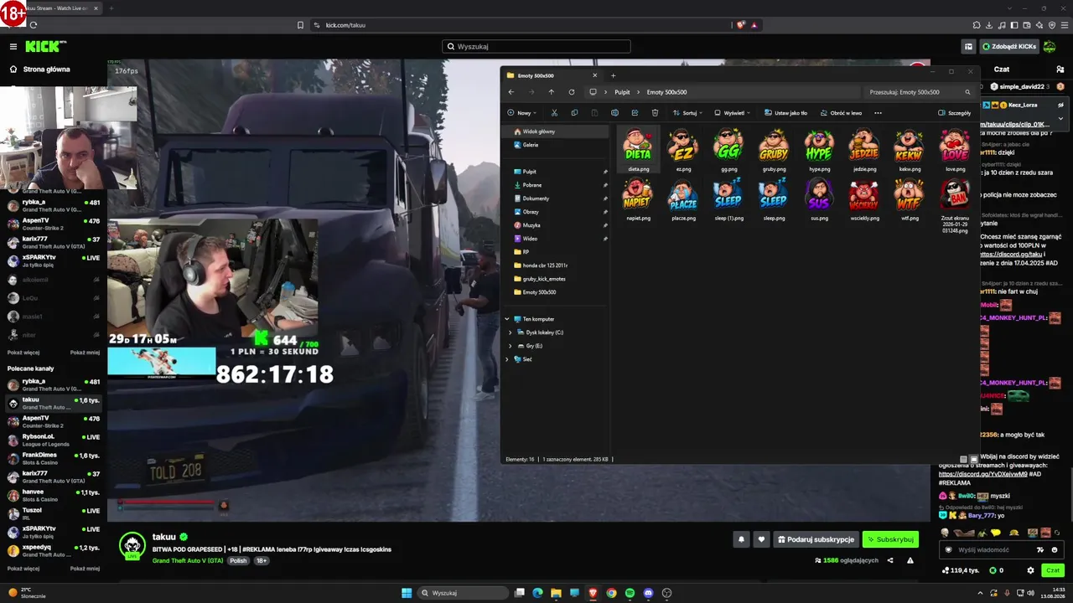Select the wtf.png emote thumbnail
This screenshot has width=1073, height=603.
910,199
